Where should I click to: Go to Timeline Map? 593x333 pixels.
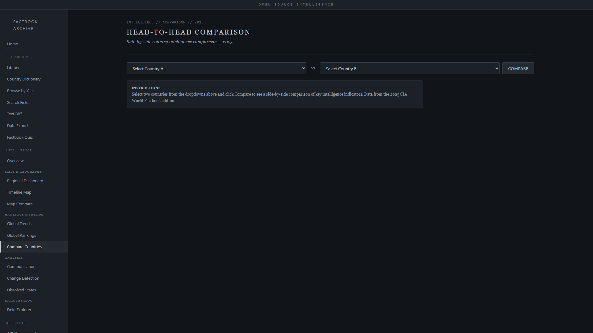[19, 192]
